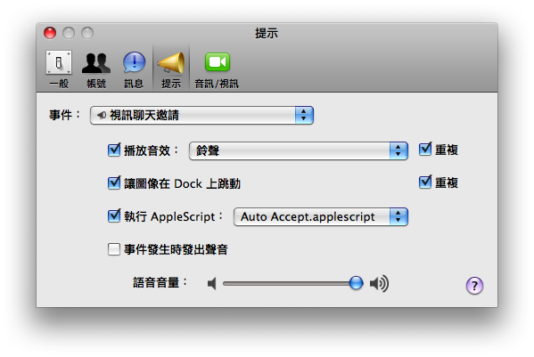Viewport: 534px width, 357px height.
Task: Enable 事件發生時發出聲音 checkbox
Action: (x=114, y=249)
